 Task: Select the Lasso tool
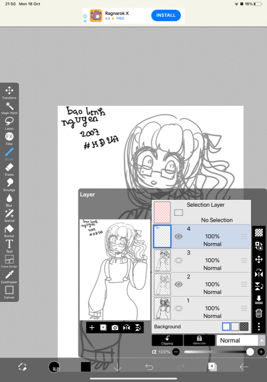click(9, 123)
